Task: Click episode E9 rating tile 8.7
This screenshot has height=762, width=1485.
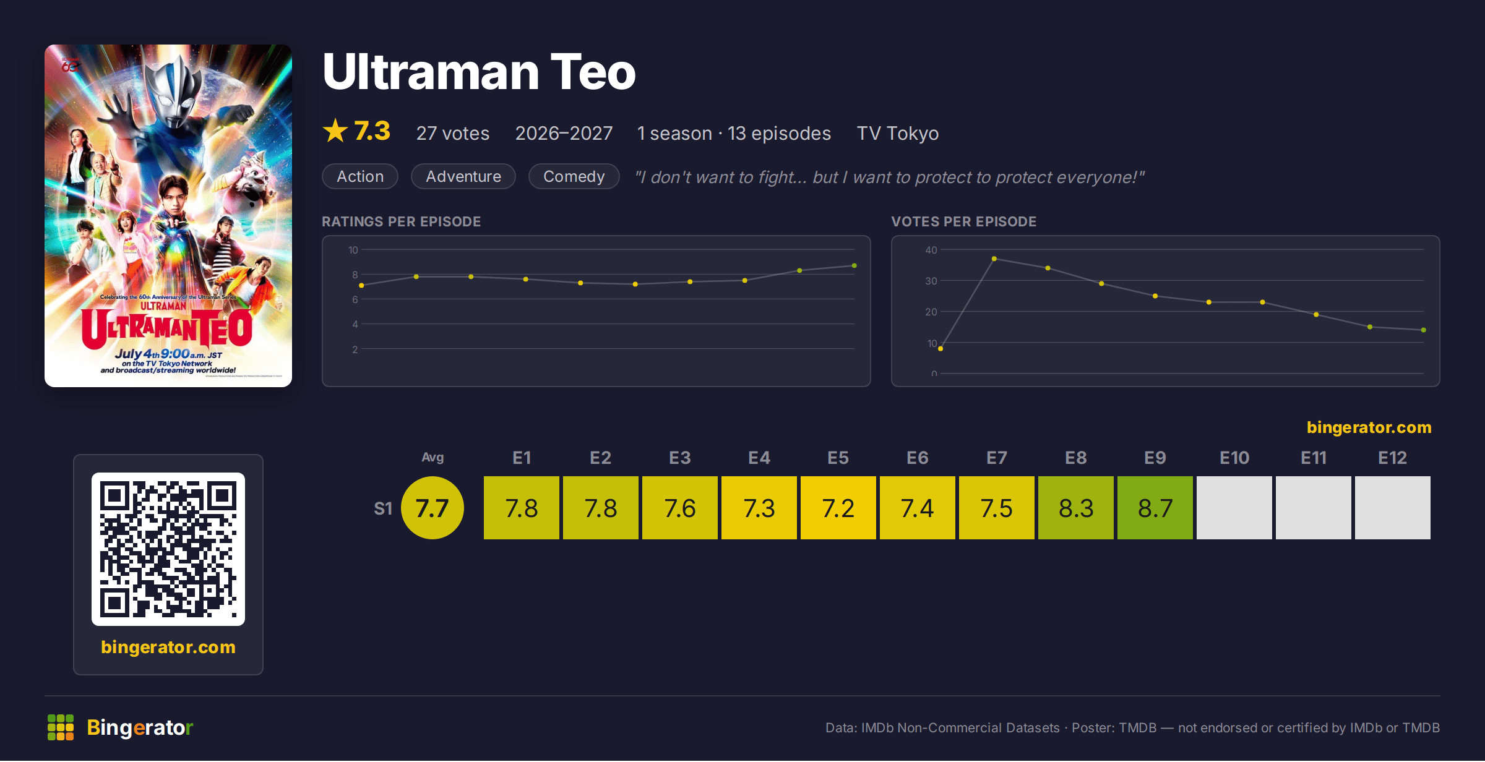Action: pyautogui.click(x=1155, y=508)
